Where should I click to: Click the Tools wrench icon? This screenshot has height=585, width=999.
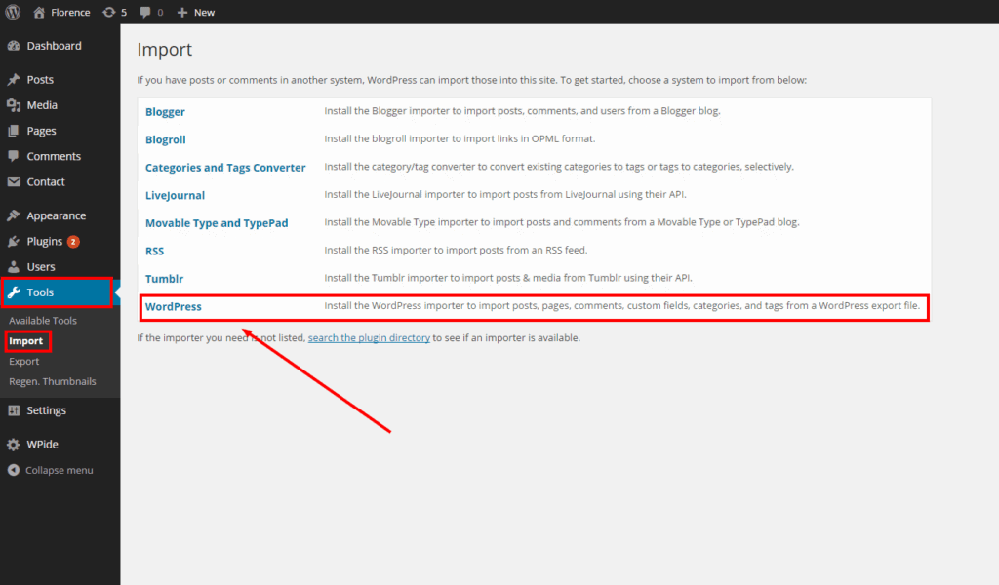(14, 292)
